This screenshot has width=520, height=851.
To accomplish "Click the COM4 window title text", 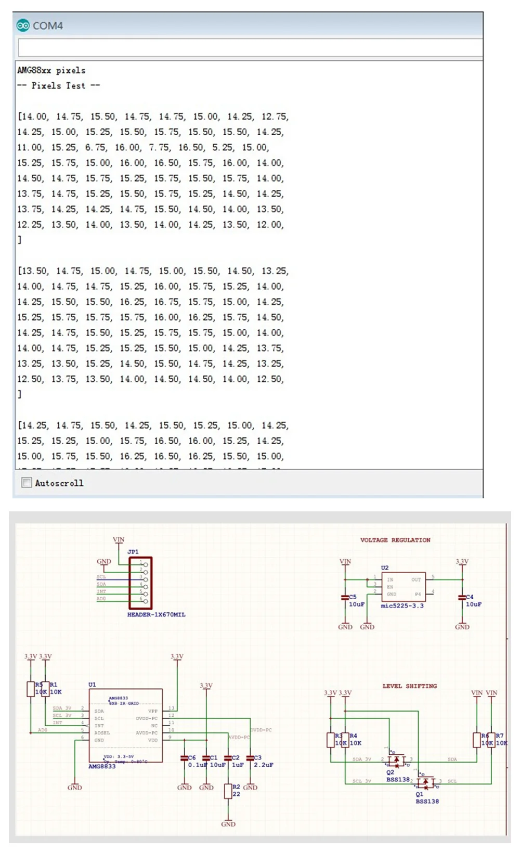I will pyautogui.click(x=48, y=25).
